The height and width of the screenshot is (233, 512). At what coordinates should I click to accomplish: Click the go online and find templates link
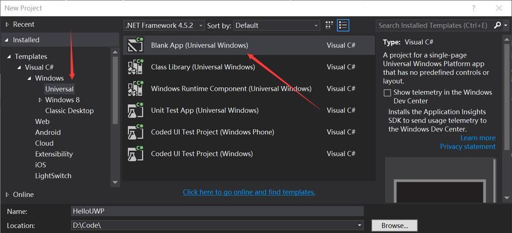click(249, 192)
